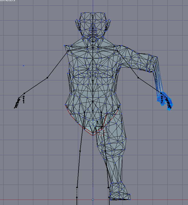Click the foot mesh toe vertex on ground
Viewport: 188px width, 205px height.
130,200
